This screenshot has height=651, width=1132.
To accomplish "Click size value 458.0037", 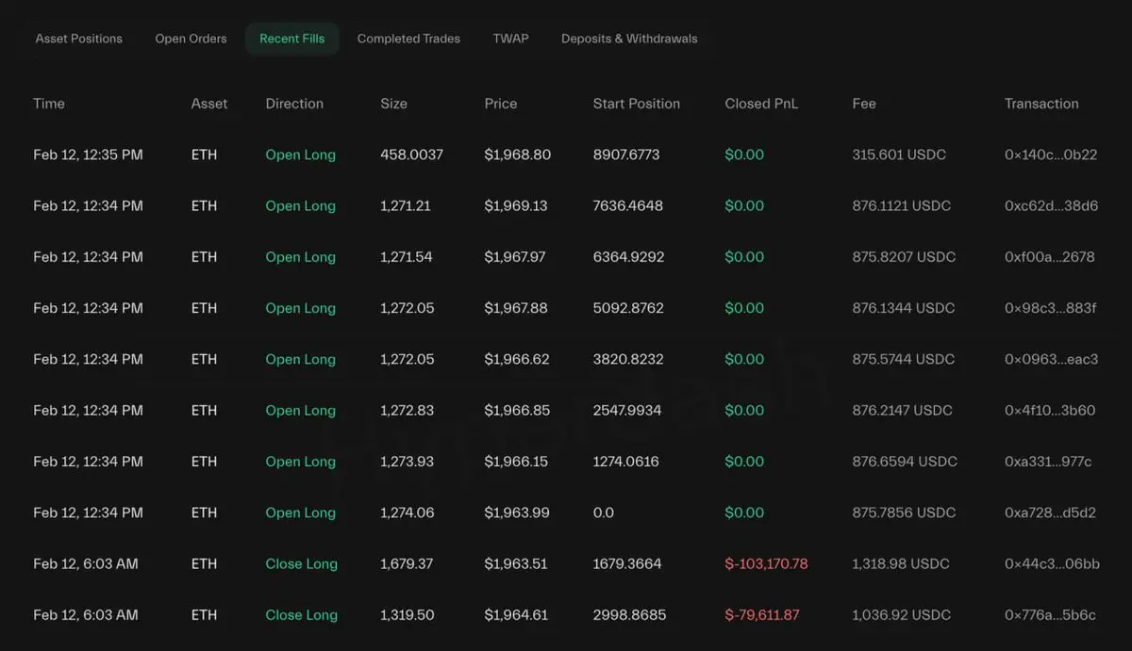I will click(411, 155).
